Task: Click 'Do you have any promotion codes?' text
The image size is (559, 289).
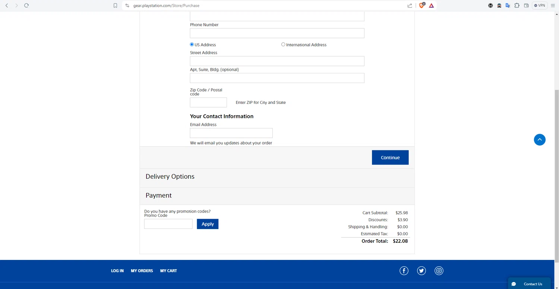Action: click(x=177, y=211)
